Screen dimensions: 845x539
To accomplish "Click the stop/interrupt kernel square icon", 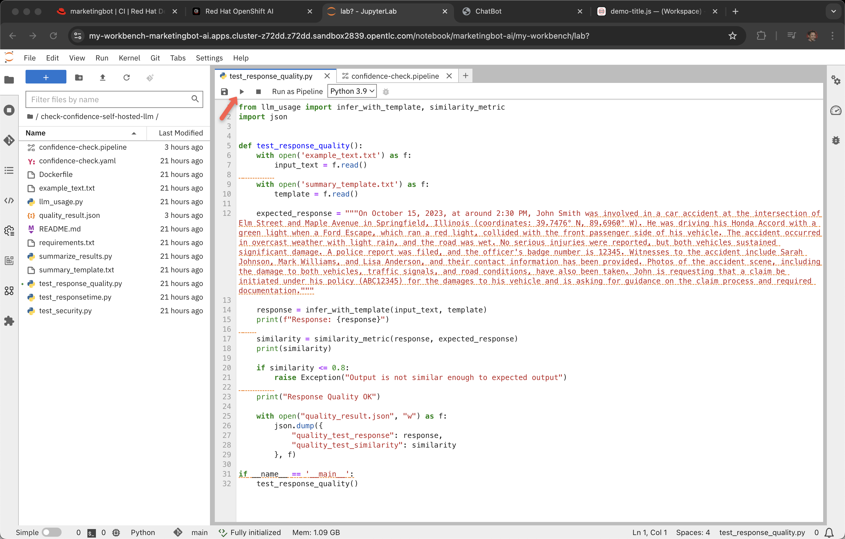I will pyautogui.click(x=258, y=92).
